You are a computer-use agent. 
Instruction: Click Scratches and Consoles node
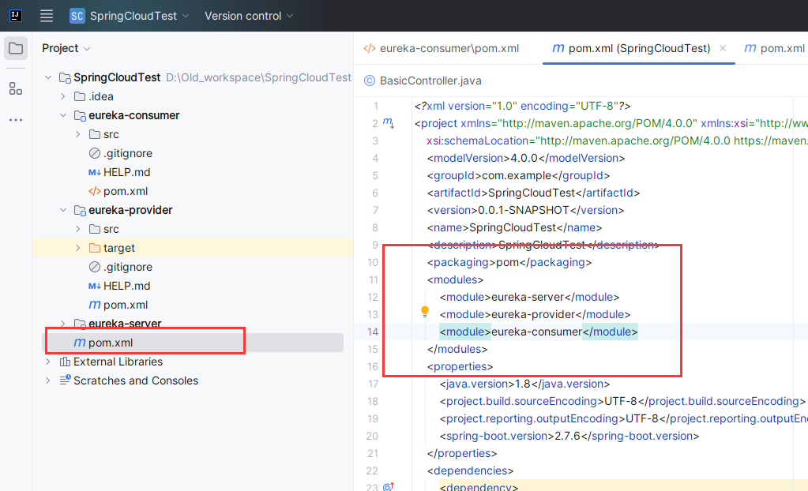[x=136, y=380]
